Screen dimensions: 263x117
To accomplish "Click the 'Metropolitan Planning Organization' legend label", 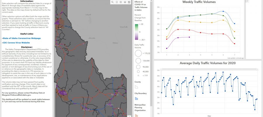I will (x=140, y=108).
